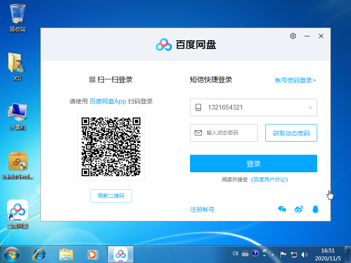Switch to 帐号密码登录 login mode

click(295, 80)
